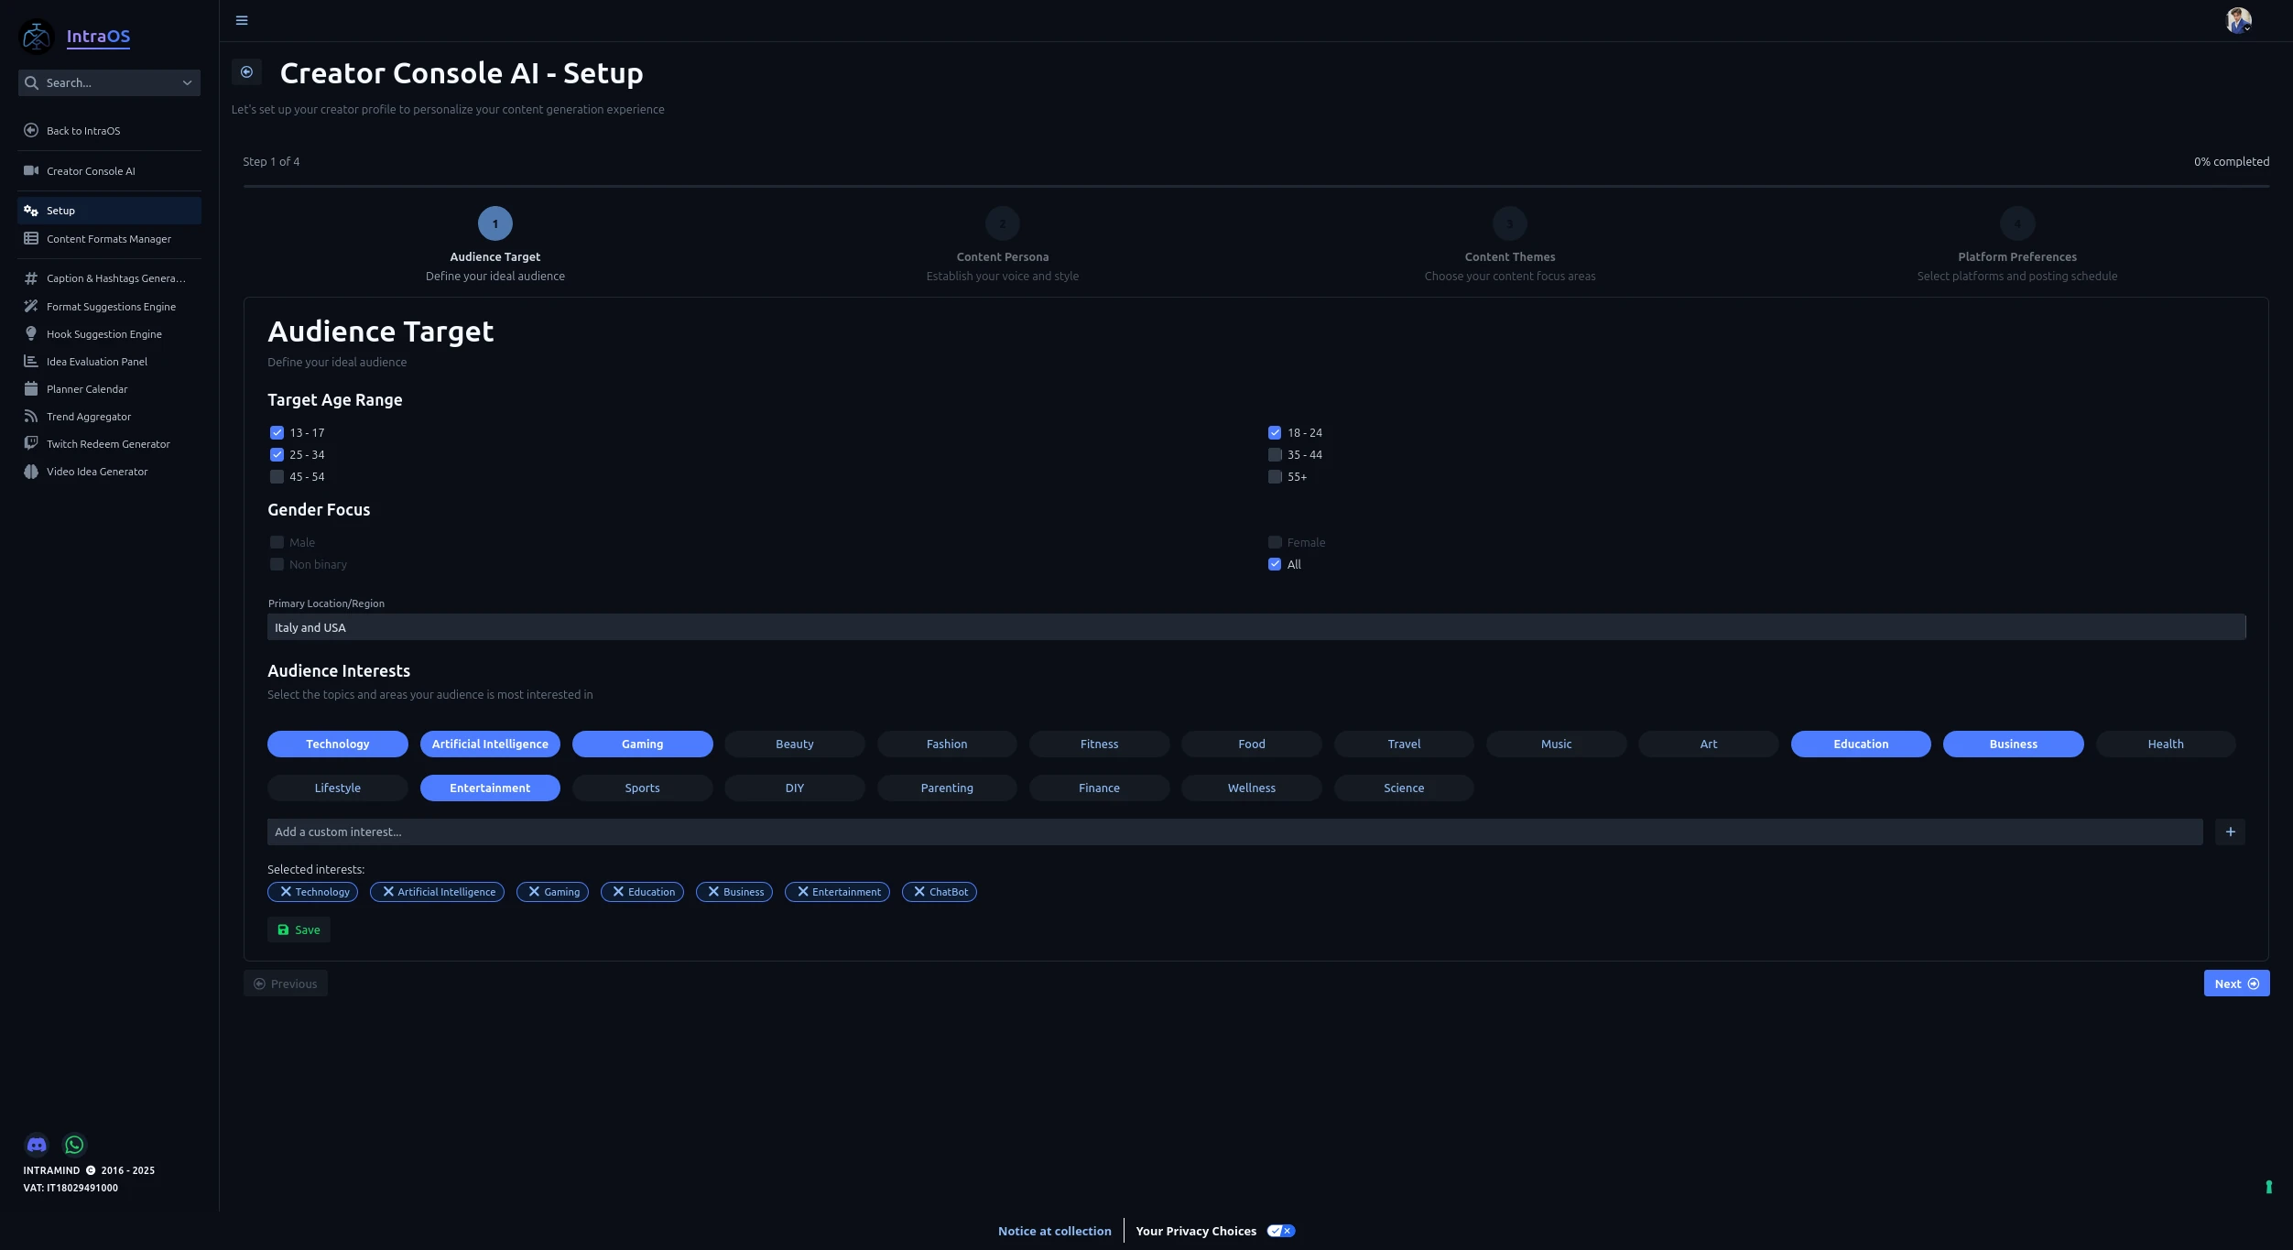Uncheck the 13 - 17 age range

(x=277, y=433)
